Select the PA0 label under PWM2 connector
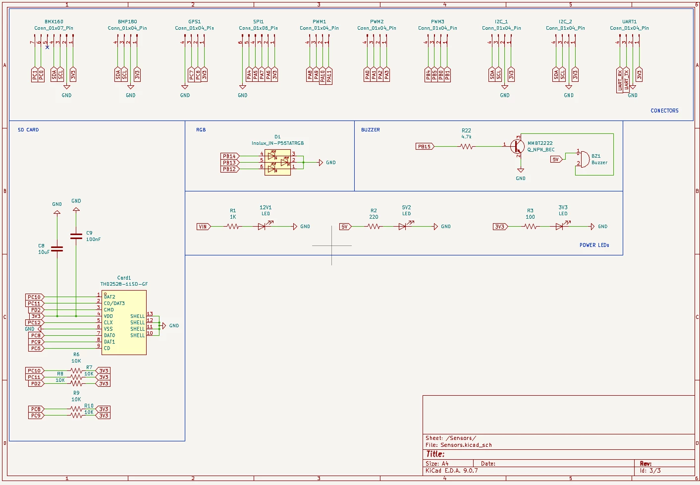The width and height of the screenshot is (700, 485). [x=367, y=75]
